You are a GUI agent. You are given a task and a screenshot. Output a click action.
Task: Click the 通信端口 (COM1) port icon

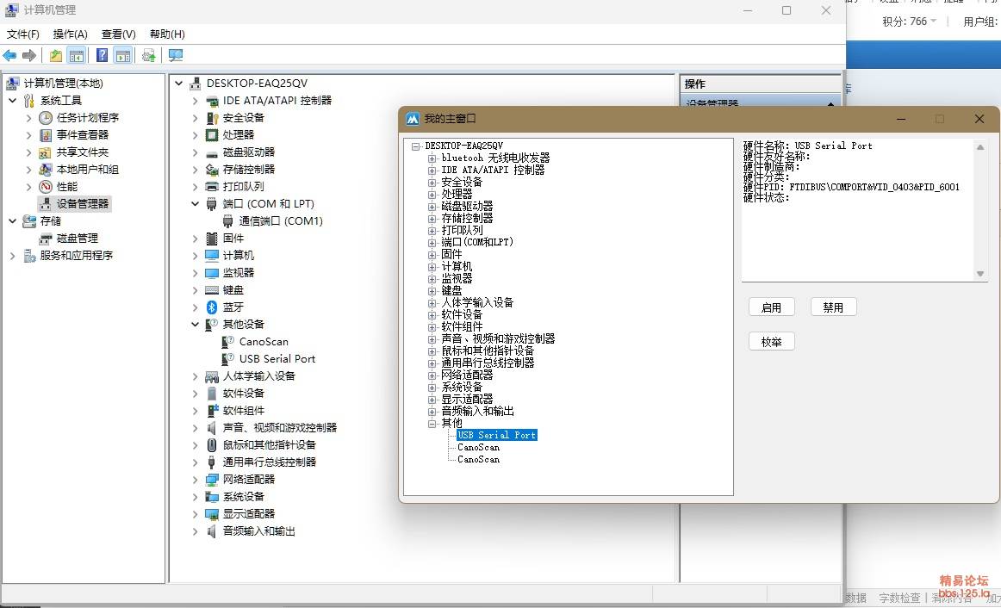pos(228,220)
